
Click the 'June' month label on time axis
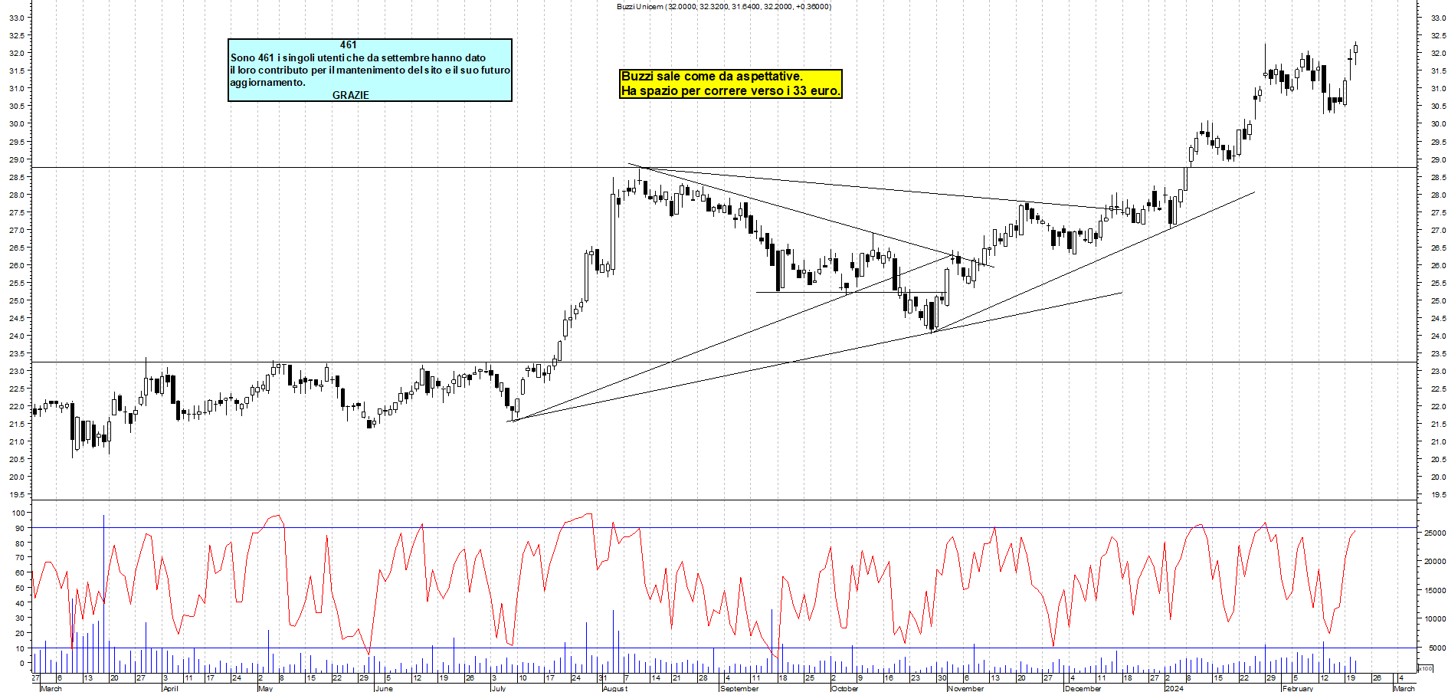384,688
